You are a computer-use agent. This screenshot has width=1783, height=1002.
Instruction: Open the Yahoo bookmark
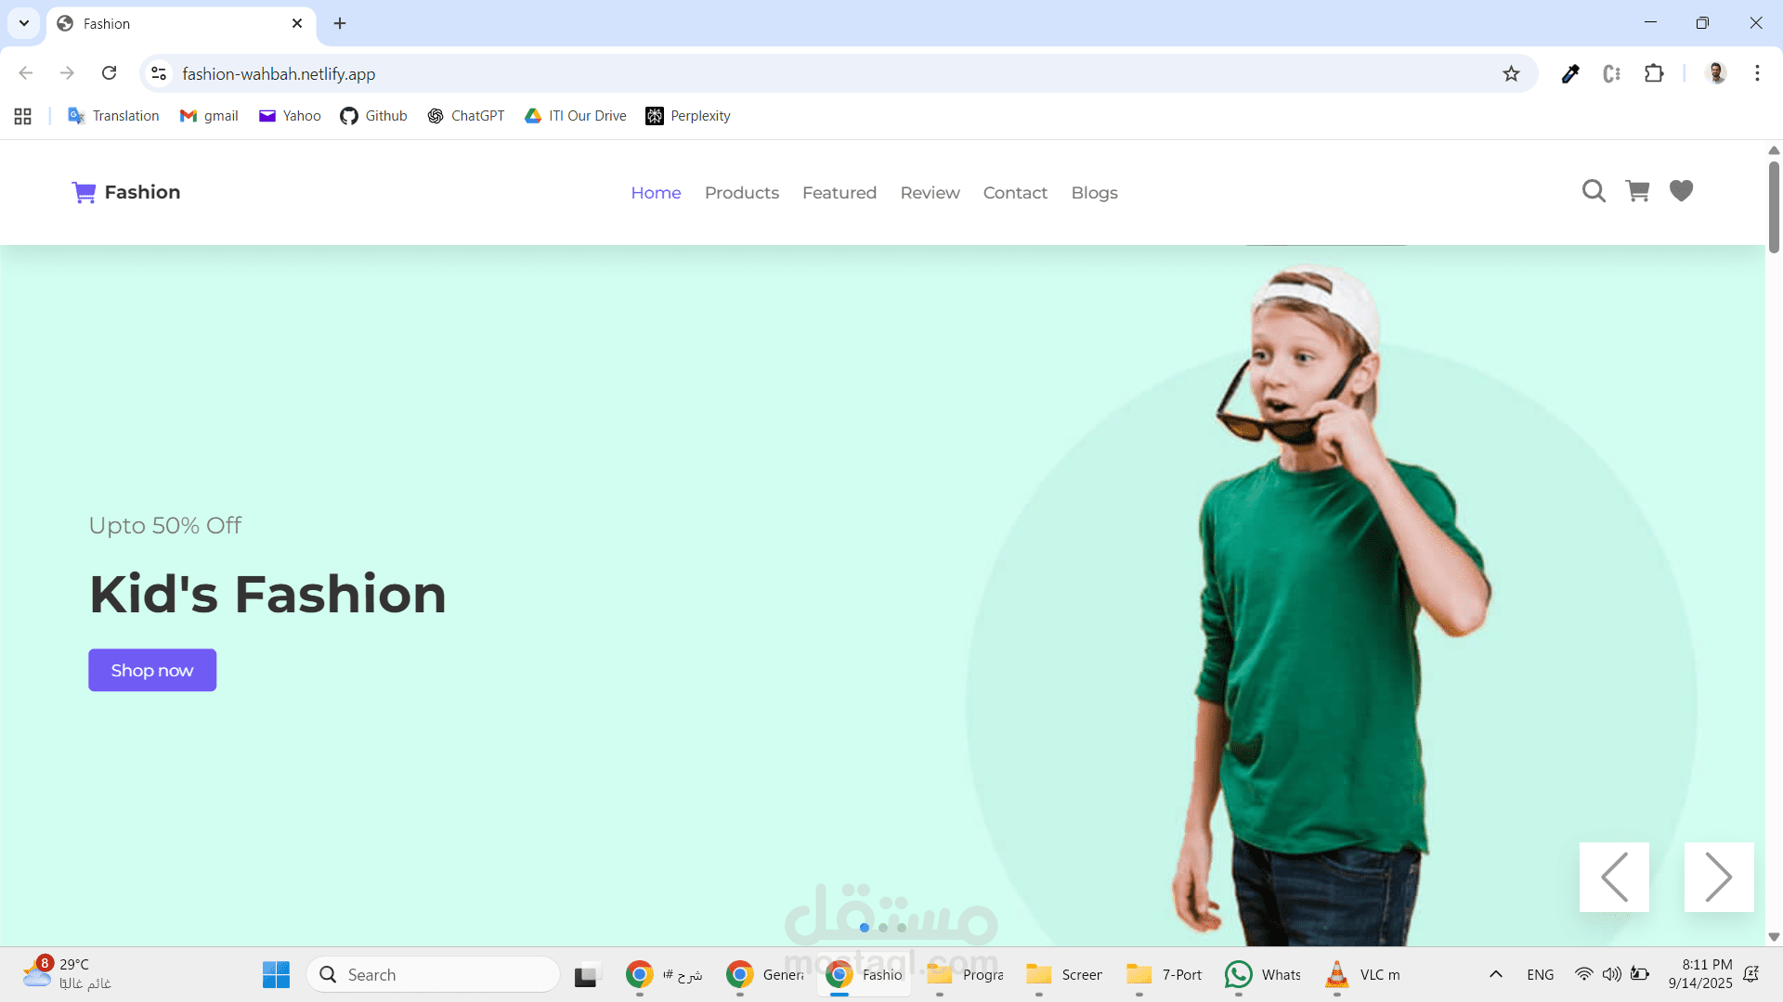click(x=290, y=116)
